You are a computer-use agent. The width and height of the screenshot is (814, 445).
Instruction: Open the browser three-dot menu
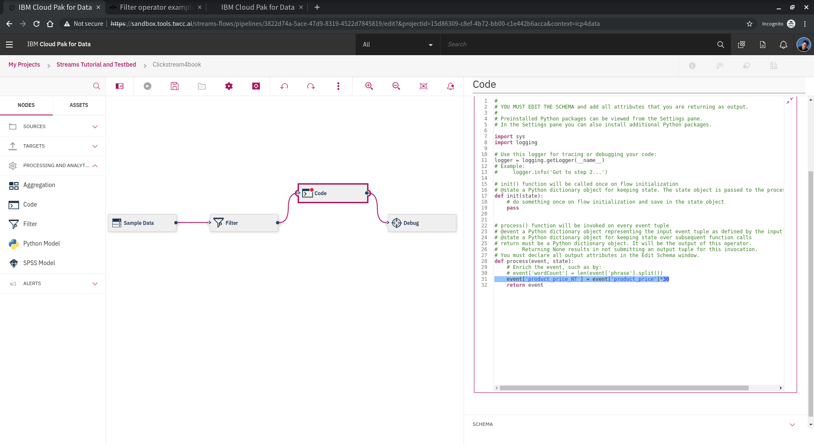[805, 24]
